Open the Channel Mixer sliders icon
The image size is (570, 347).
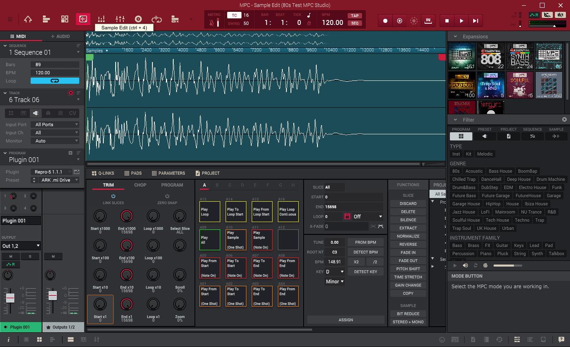[120, 19]
